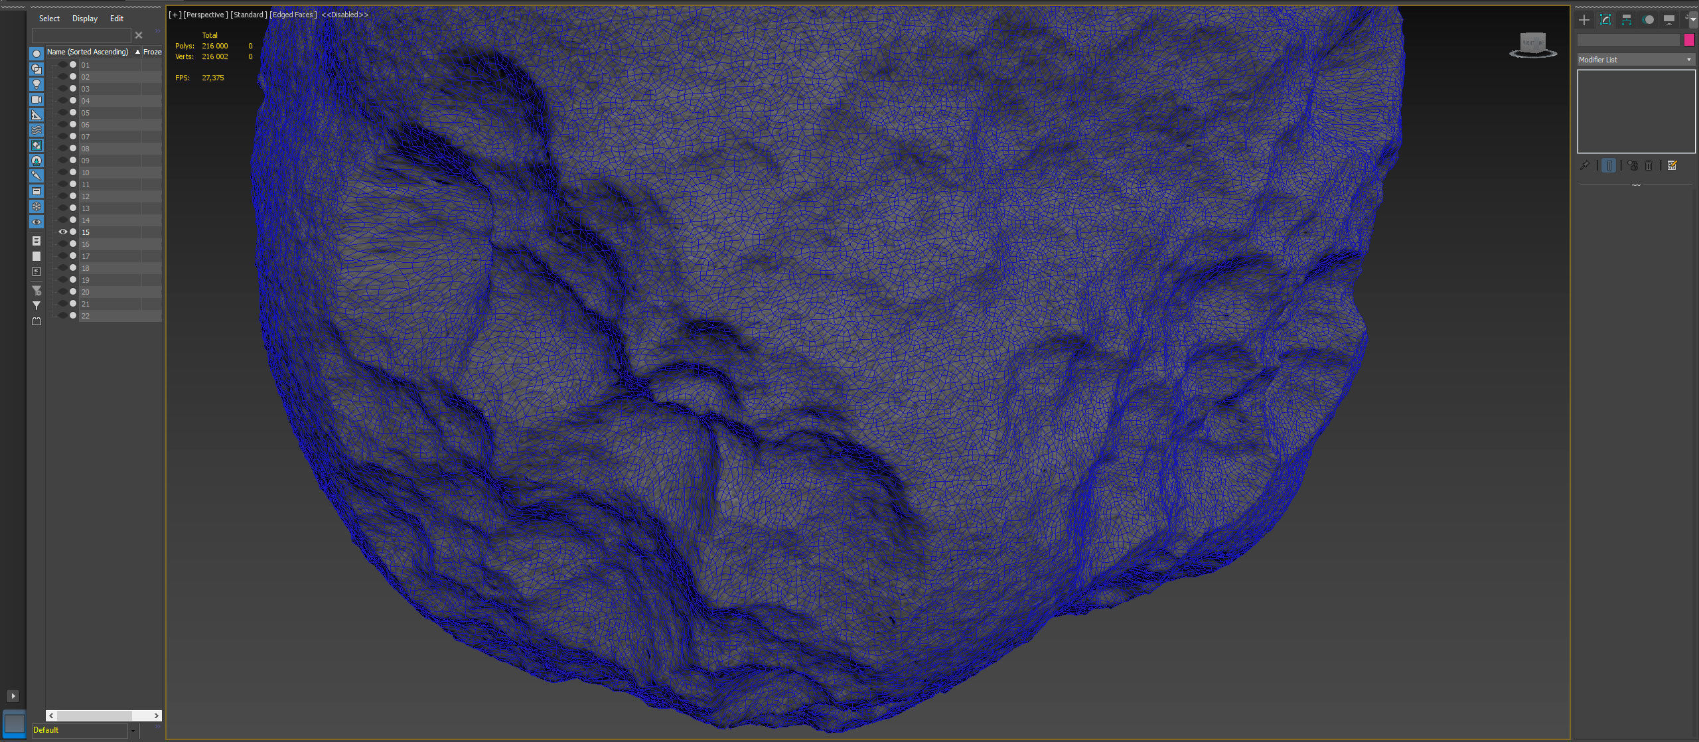
Task: Click Remove Modifier trash icon
Action: point(1649,165)
